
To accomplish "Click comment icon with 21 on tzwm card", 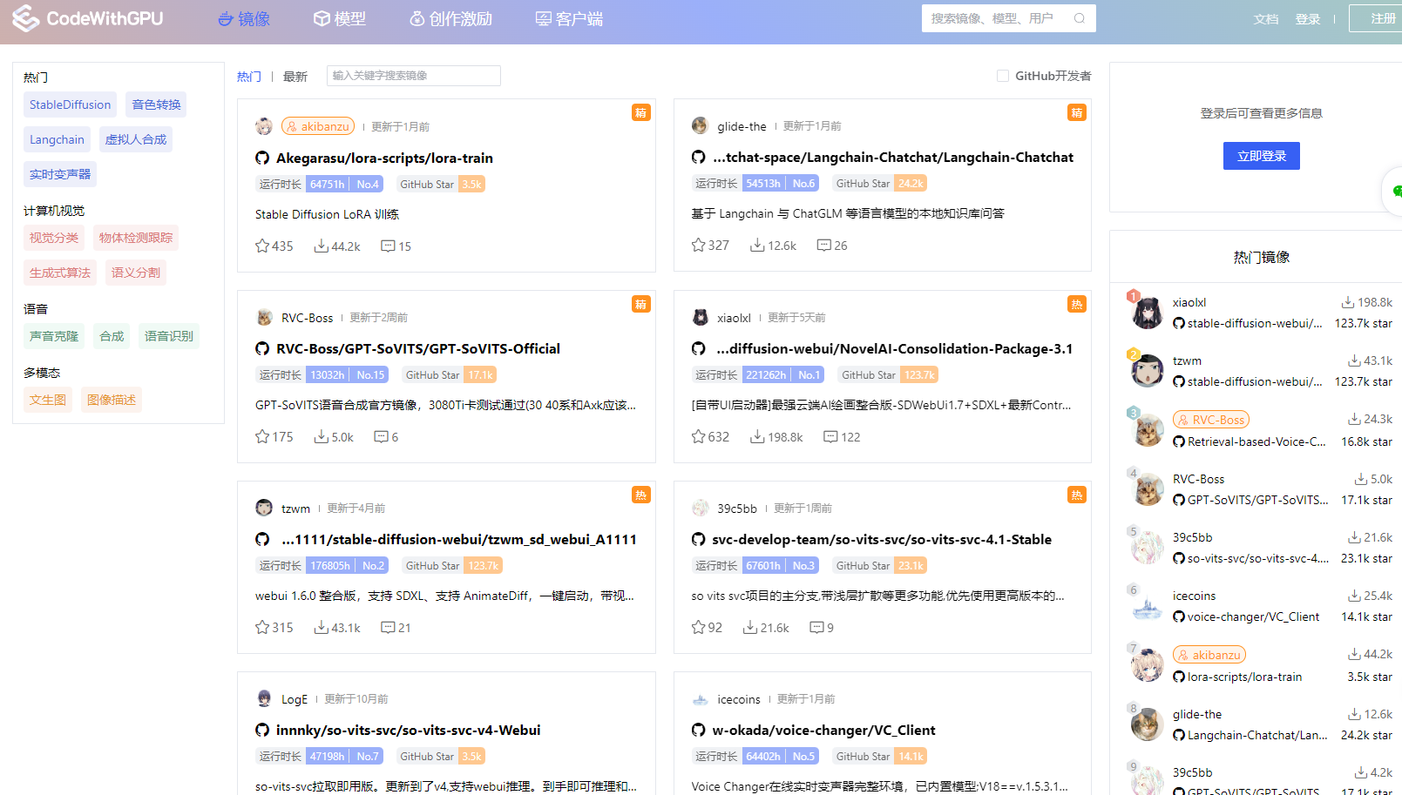I will click(388, 628).
